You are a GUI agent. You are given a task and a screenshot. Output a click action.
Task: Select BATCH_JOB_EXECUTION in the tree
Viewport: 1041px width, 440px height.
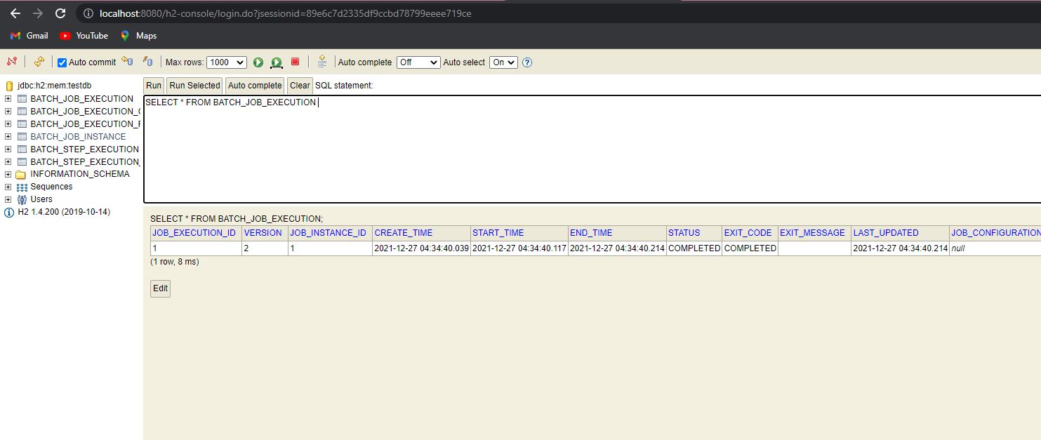(81, 99)
